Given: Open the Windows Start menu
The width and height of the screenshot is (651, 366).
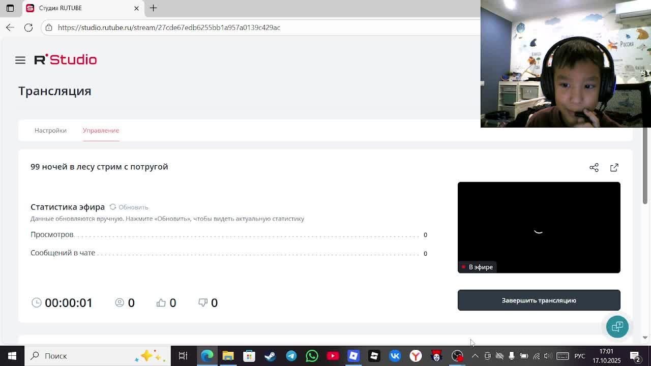Looking at the screenshot, I should pos(12,356).
